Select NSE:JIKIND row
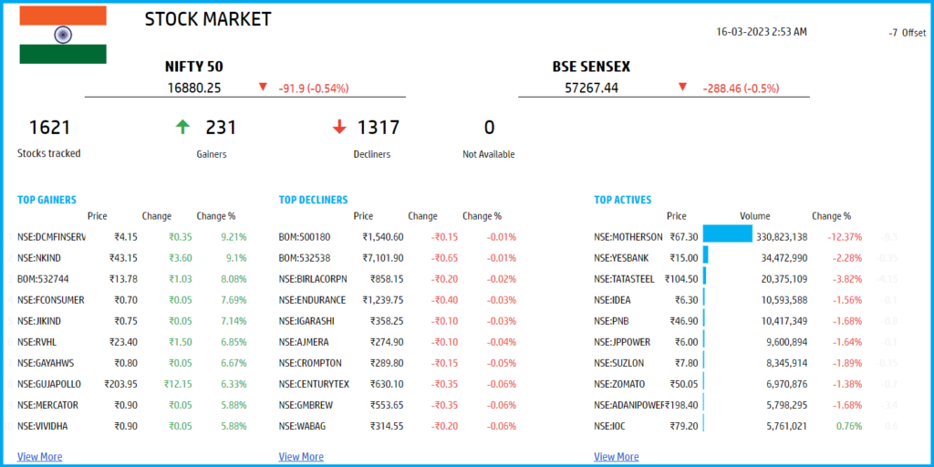This screenshot has width=934, height=467. (x=131, y=321)
